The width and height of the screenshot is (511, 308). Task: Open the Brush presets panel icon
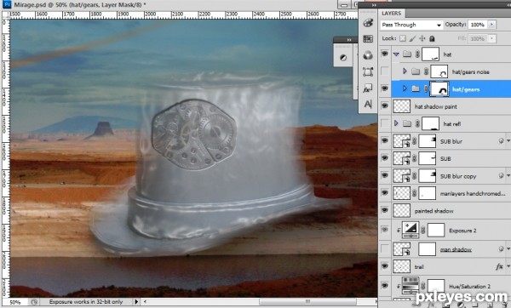(368, 23)
